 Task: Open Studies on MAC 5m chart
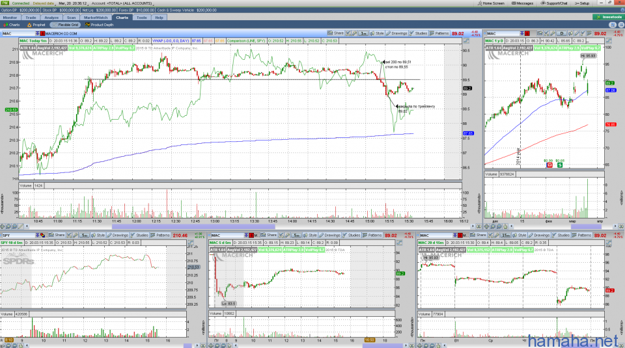point(351,235)
